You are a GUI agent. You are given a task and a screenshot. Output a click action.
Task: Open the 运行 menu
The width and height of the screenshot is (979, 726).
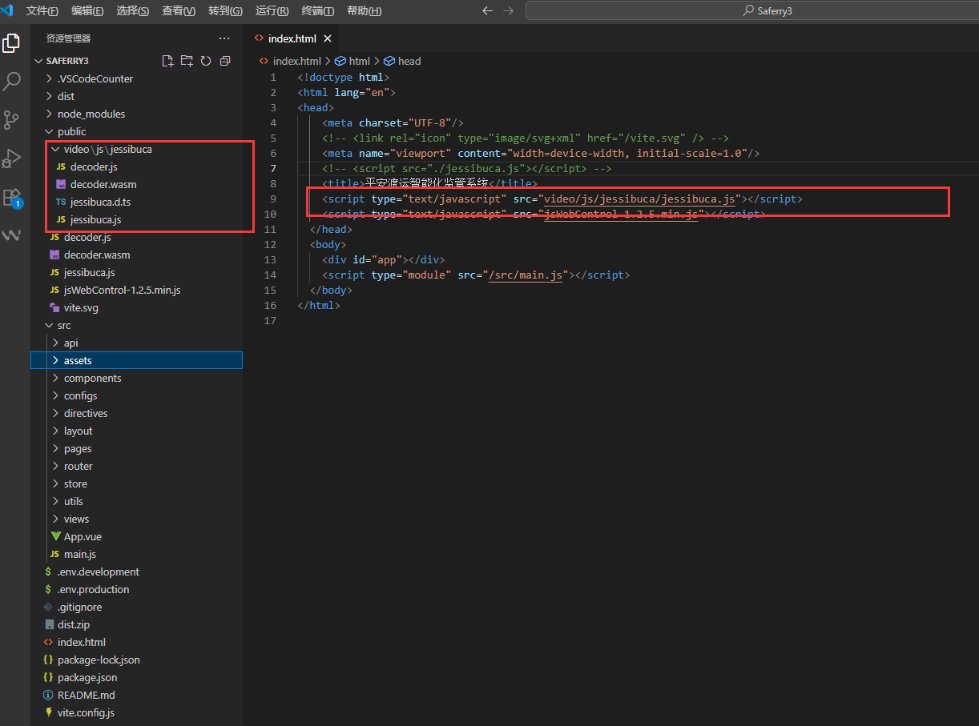tap(271, 10)
